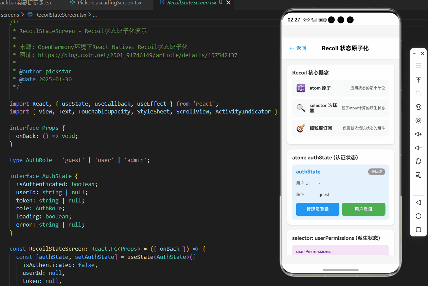Click RecoilStateScreen.tsx breadcrumb segment
Image resolution: width=428 pixels, height=286 pixels.
[x=61, y=15]
